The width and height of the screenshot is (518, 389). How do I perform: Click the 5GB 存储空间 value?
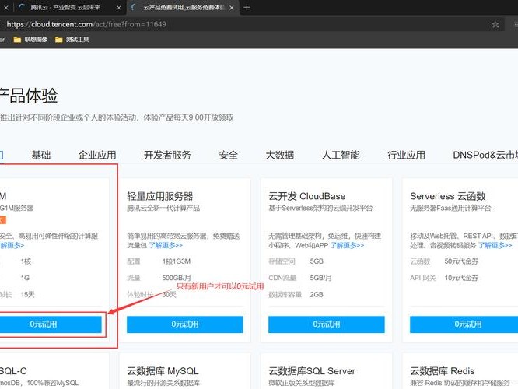pos(317,261)
